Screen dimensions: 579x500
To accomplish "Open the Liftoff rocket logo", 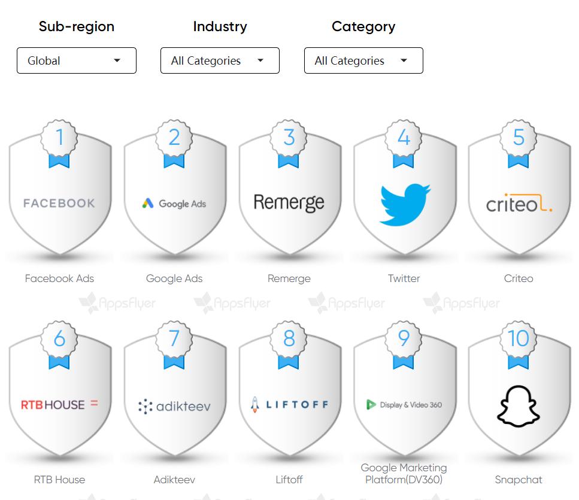I will pyautogui.click(x=289, y=405).
